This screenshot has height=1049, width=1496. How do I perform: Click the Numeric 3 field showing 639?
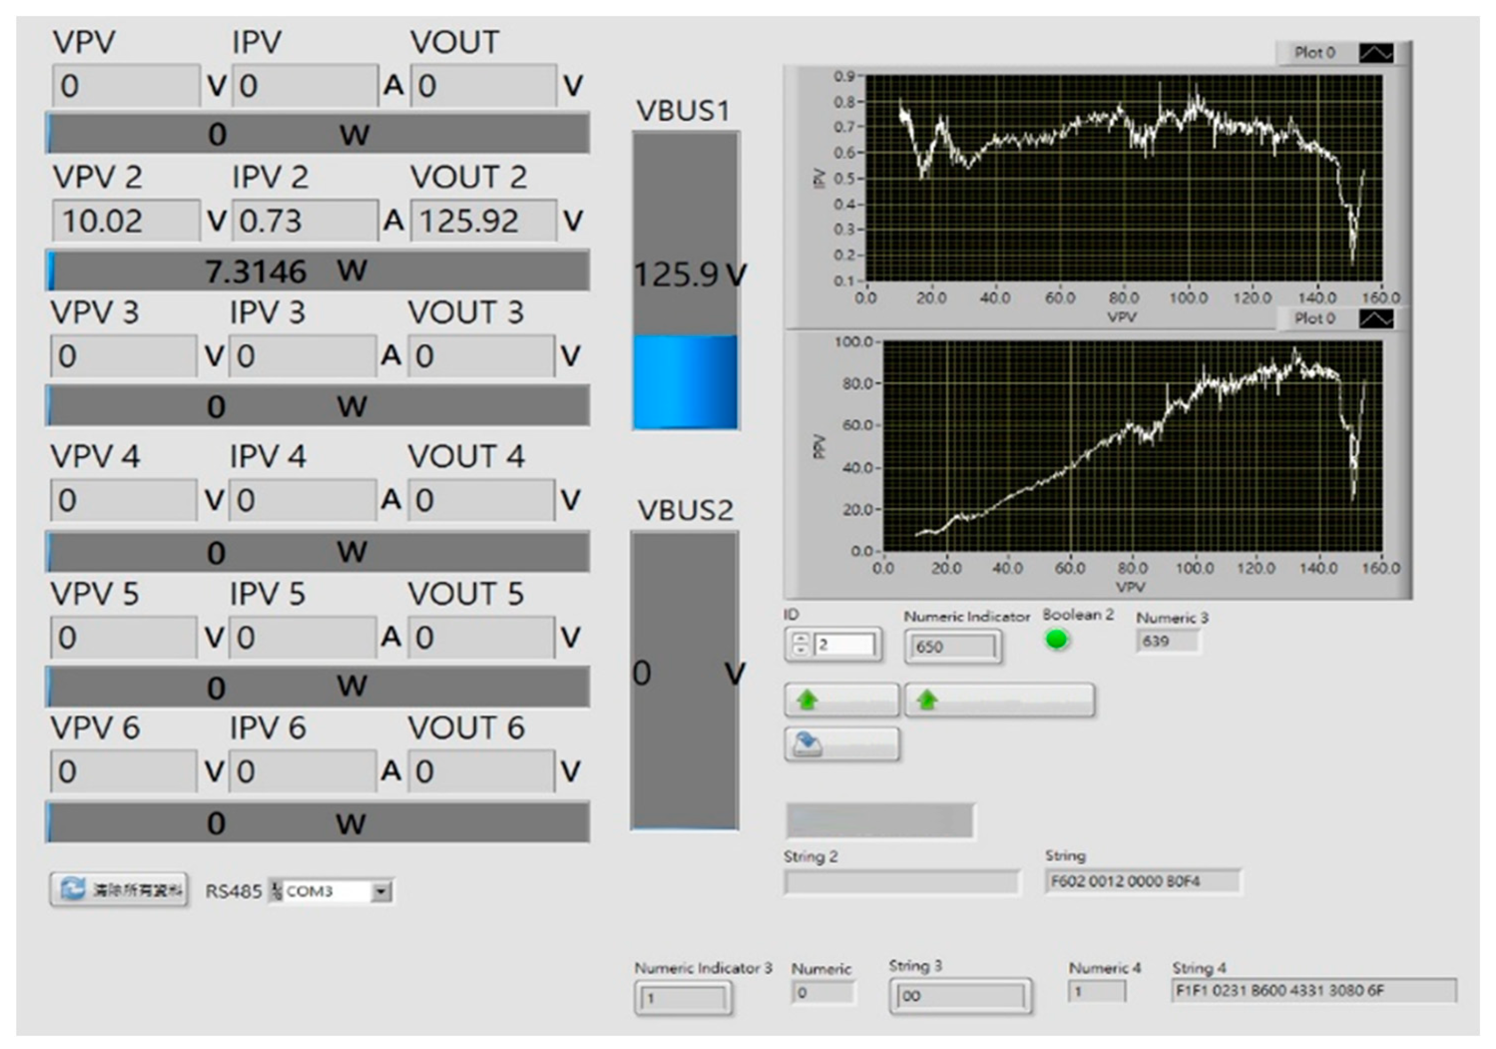(x=1168, y=641)
